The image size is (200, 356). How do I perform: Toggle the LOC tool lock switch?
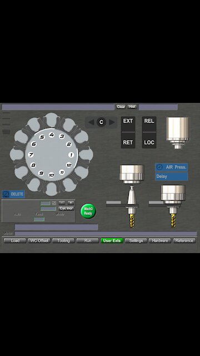pyautogui.click(x=149, y=141)
